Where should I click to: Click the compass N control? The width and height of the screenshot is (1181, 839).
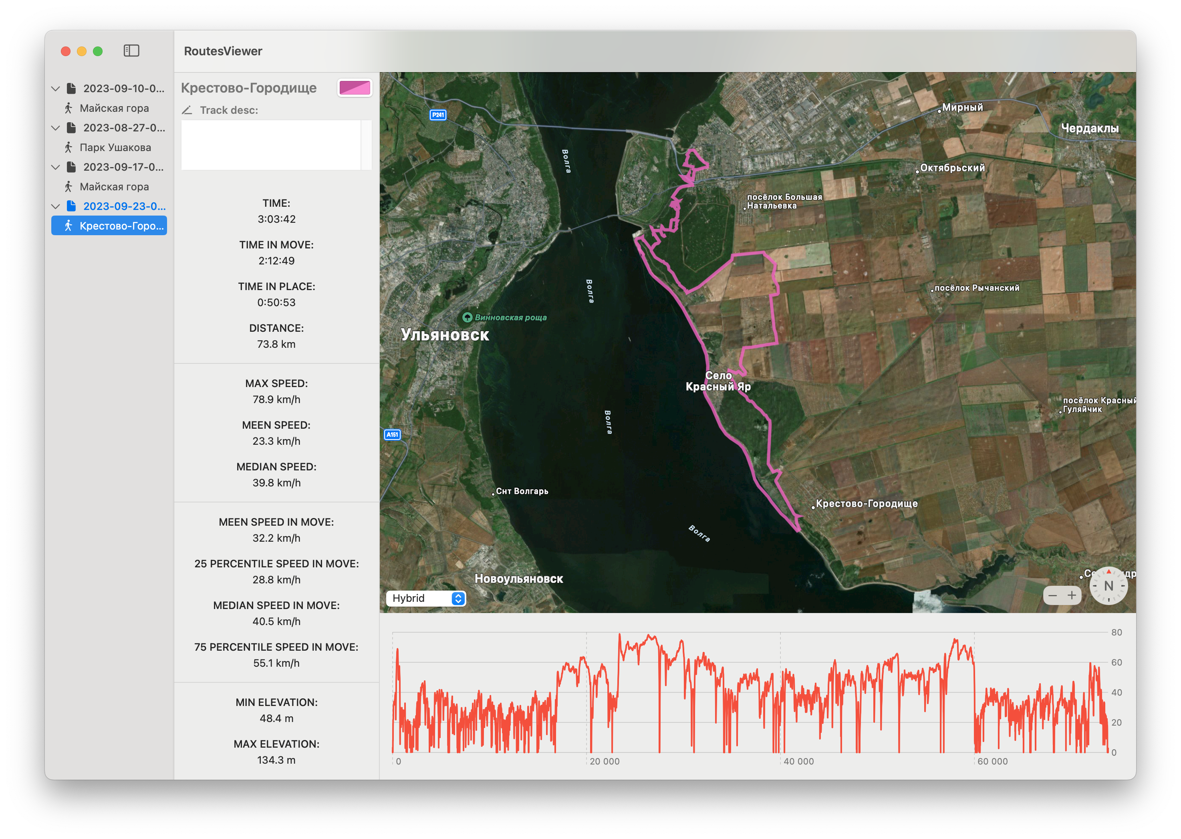coord(1108,586)
